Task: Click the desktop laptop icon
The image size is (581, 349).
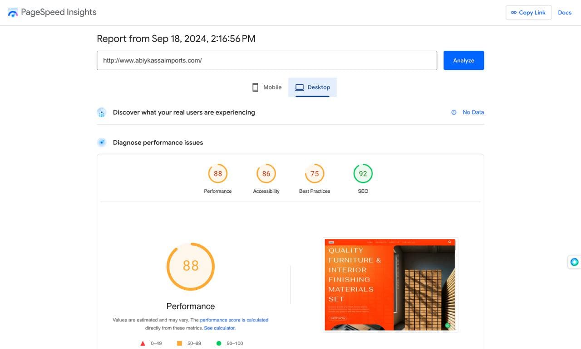Action: click(299, 87)
